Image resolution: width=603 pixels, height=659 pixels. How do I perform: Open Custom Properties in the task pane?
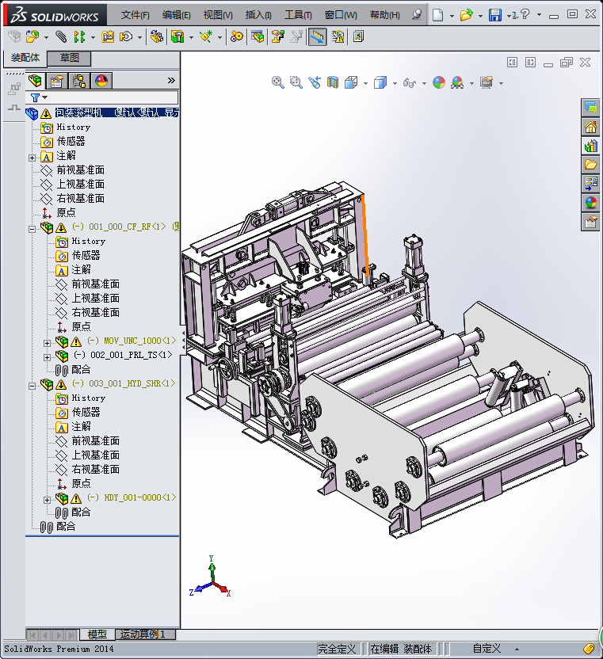(591, 222)
